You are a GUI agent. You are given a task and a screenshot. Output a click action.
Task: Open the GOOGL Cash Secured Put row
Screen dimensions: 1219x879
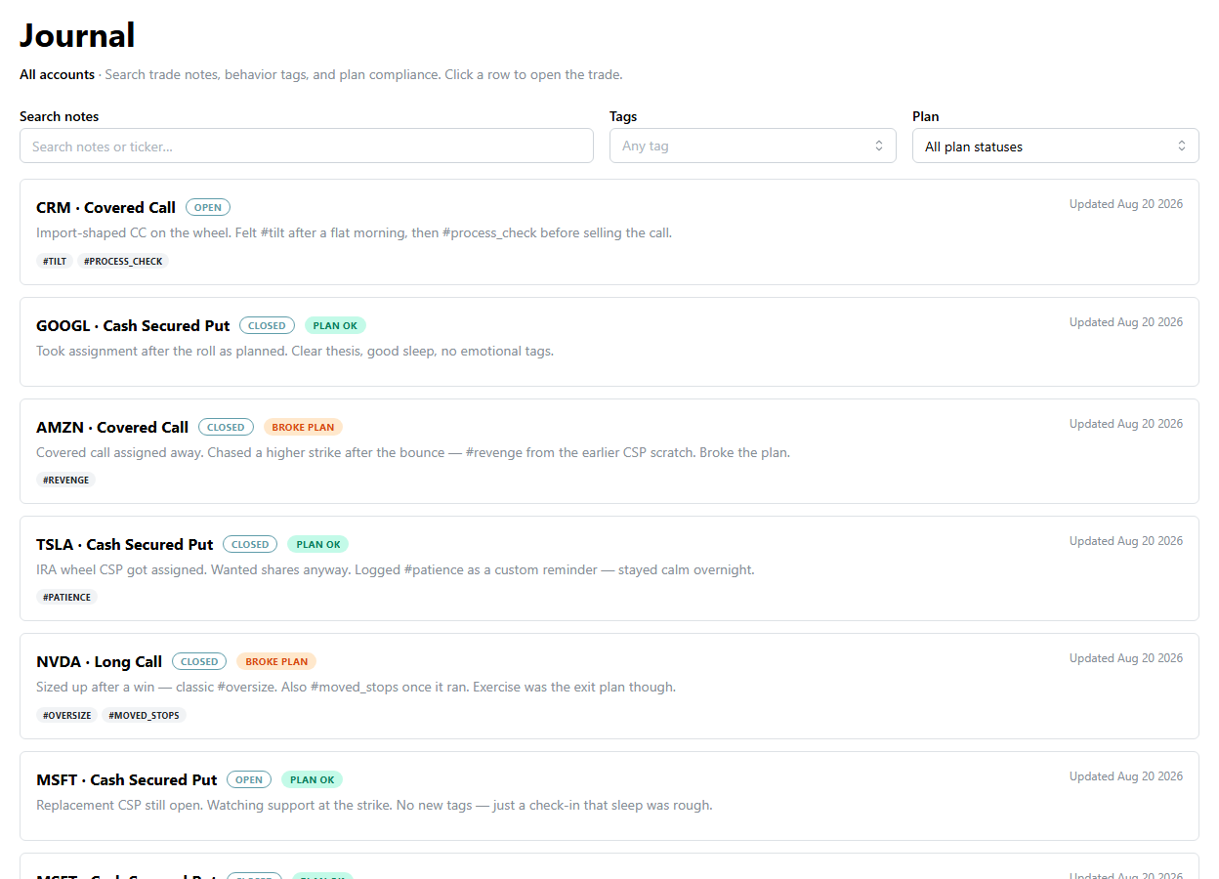coord(609,342)
